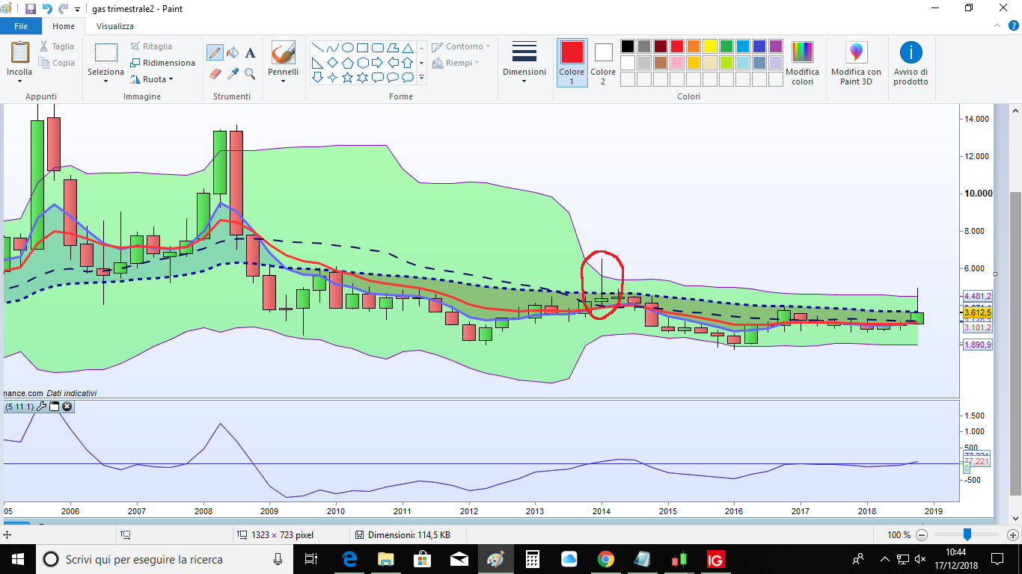Pick the pink color swatch
The width and height of the screenshot is (1022, 574).
point(677,63)
